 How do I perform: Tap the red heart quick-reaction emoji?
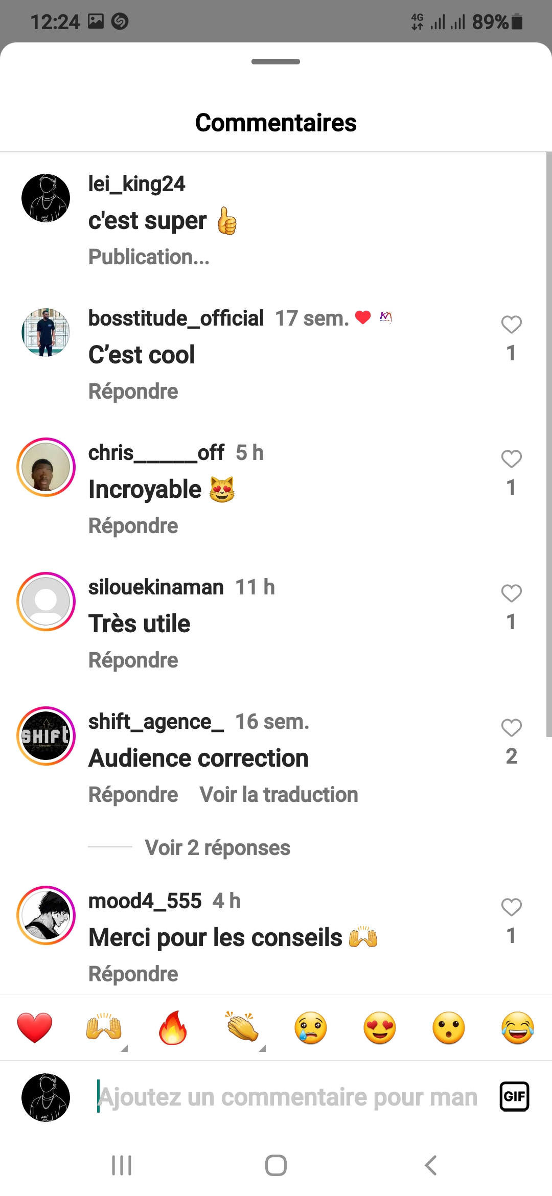[34, 1027]
